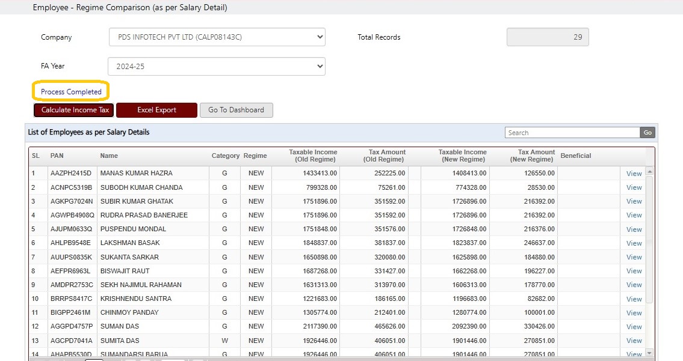View details for SUBODH KUMAR CHANDA
683x361 pixels.
(634, 187)
